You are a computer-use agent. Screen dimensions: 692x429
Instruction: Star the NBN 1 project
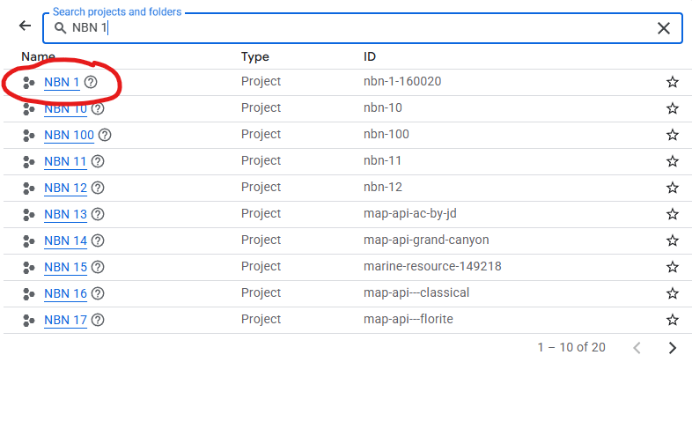[x=673, y=82]
